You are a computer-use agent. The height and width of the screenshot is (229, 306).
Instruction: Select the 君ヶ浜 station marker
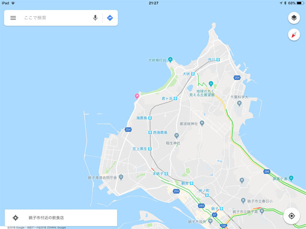(175, 99)
